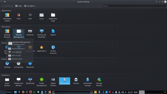
Task: Open Online Accounts settings
Action: click(53, 50)
